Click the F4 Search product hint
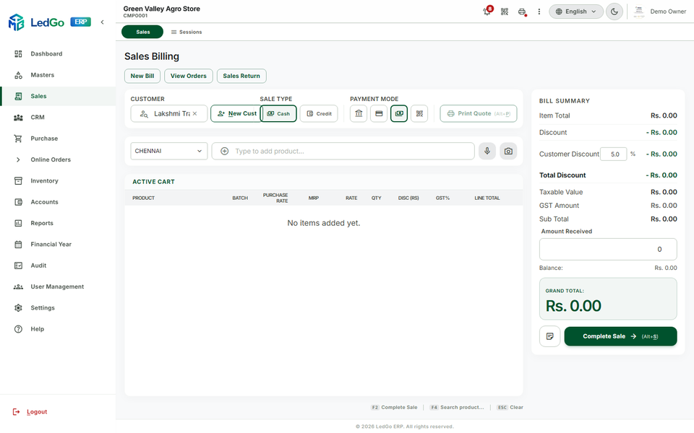The image size is (694, 433). point(457,407)
